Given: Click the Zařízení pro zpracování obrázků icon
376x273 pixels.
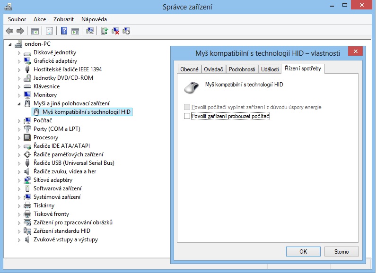Looking at the screenshot, I should pos(27,222).
